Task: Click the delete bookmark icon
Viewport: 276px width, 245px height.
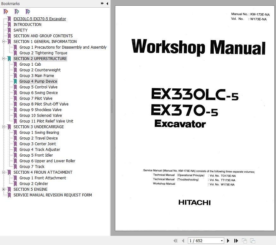Action: [x=6, y=12]
